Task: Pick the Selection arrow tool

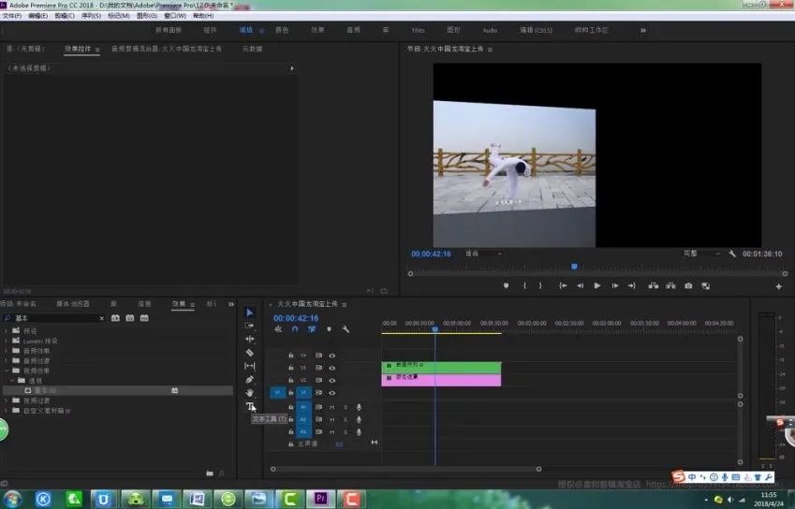Action: point(250,313)
